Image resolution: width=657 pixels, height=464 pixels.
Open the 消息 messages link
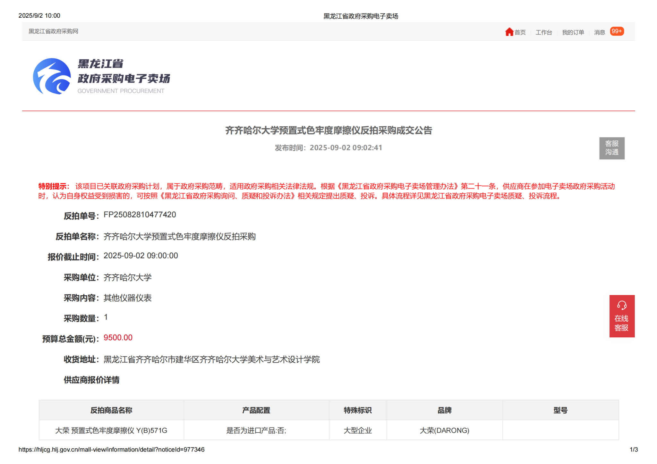[x=599, y=32]
